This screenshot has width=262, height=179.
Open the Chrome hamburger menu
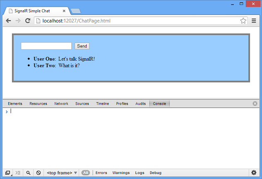click(254, 21)
